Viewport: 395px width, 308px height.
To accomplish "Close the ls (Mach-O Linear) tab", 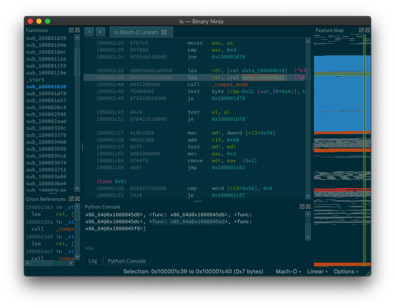I will point(164,32).
